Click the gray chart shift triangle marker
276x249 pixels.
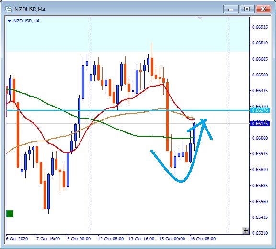click(x=200, y=18)
